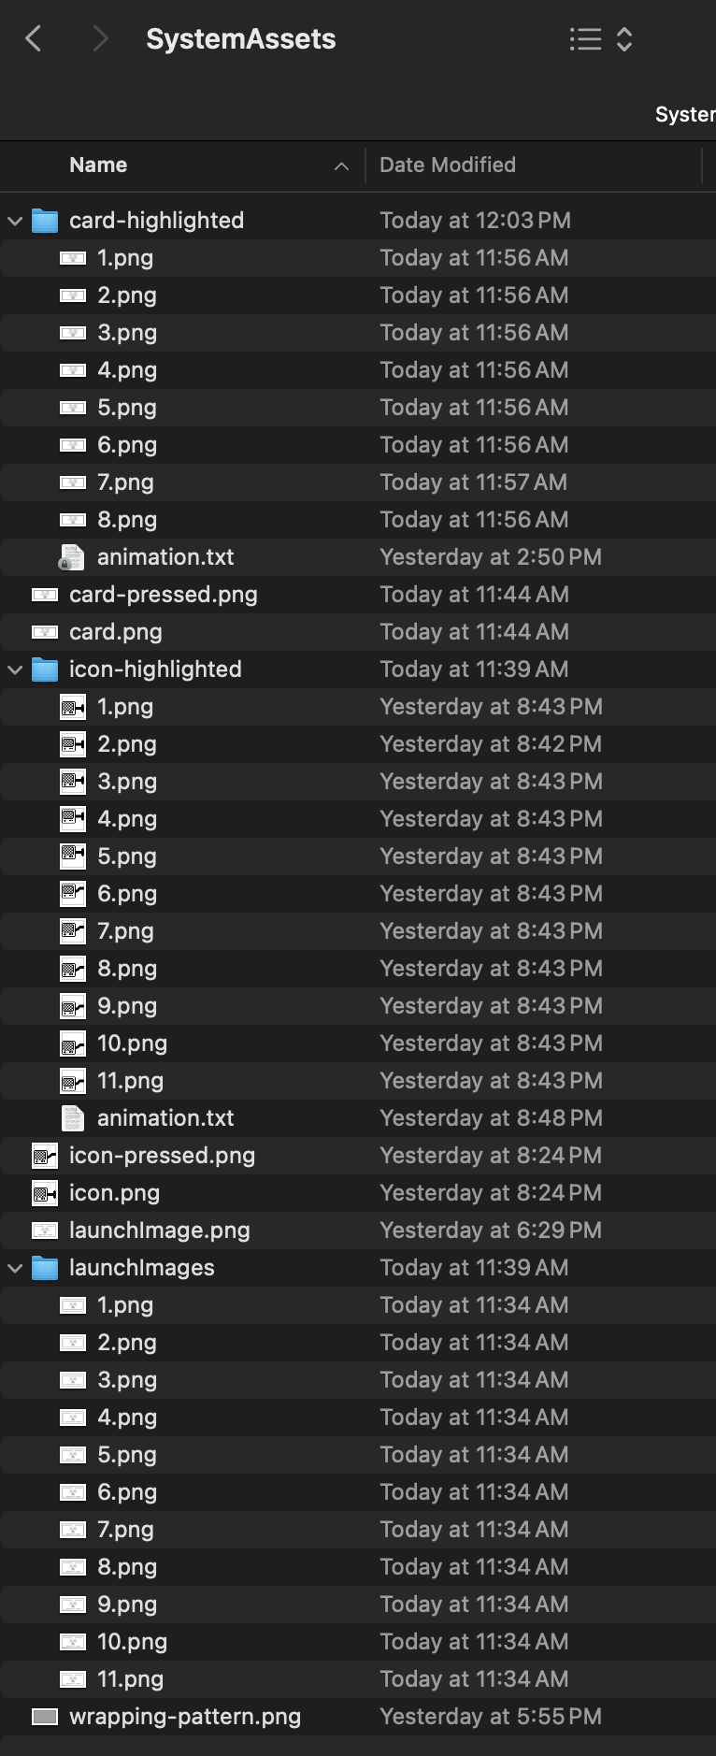Click the launchImages folder icon

pyautogui.click(x=45, y=1268)
